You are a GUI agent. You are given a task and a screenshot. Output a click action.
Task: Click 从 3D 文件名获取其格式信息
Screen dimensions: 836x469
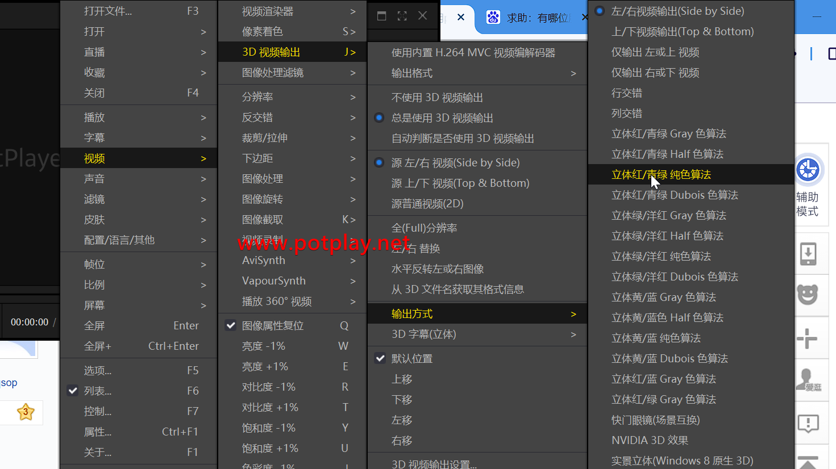[477, 290]
